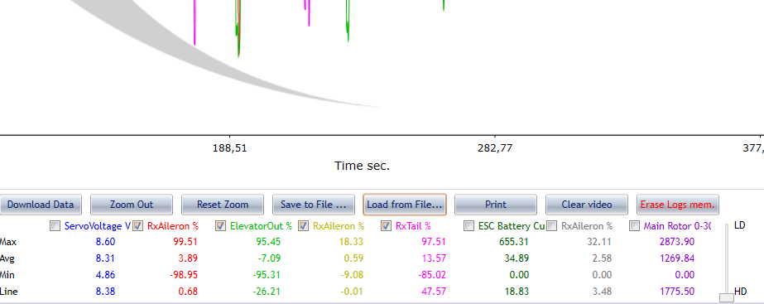Save log data to file

314,205
